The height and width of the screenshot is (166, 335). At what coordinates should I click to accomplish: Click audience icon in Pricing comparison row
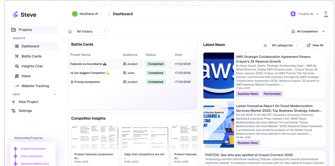[x=125, y=82]
